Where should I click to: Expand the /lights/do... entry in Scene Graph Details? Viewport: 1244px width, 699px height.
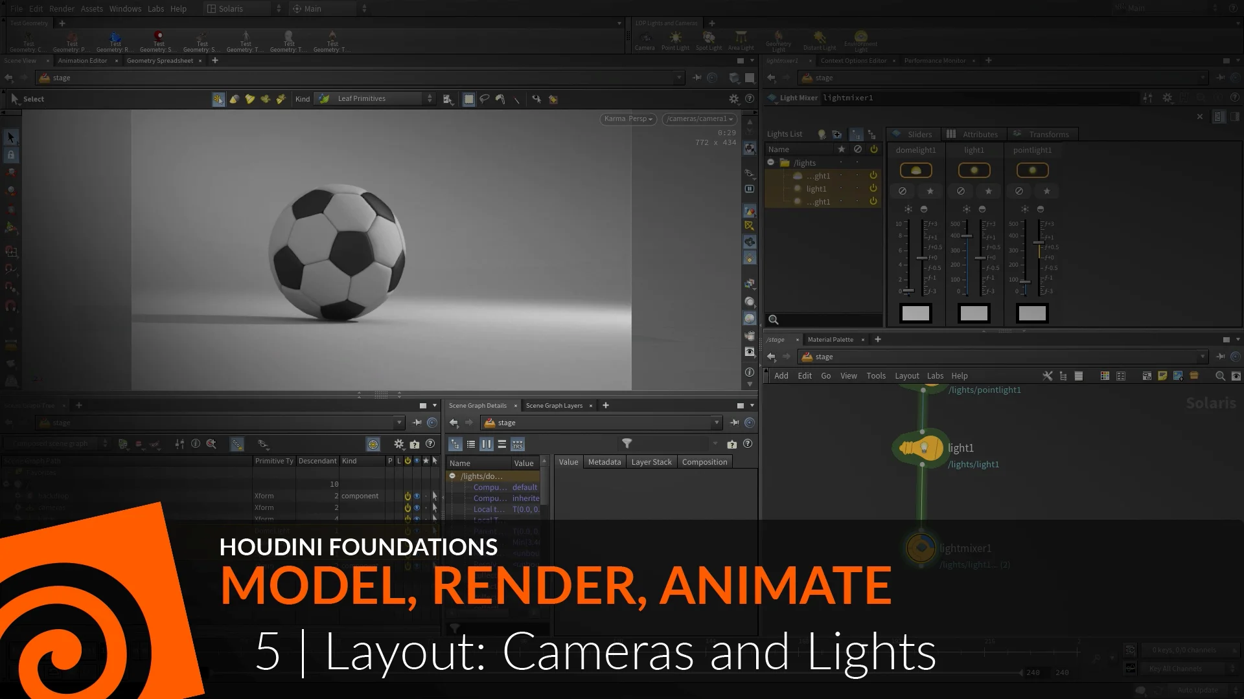pos(451,476)
